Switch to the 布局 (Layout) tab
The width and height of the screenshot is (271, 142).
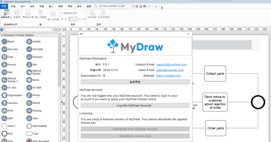tap(41, 6)
